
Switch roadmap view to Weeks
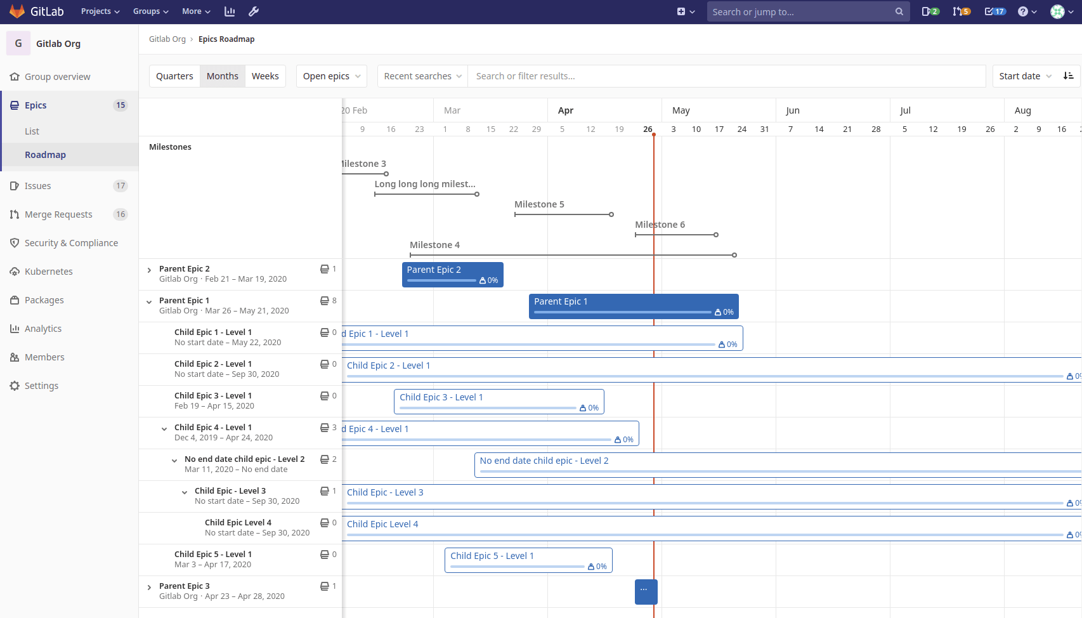click(265, 76)
